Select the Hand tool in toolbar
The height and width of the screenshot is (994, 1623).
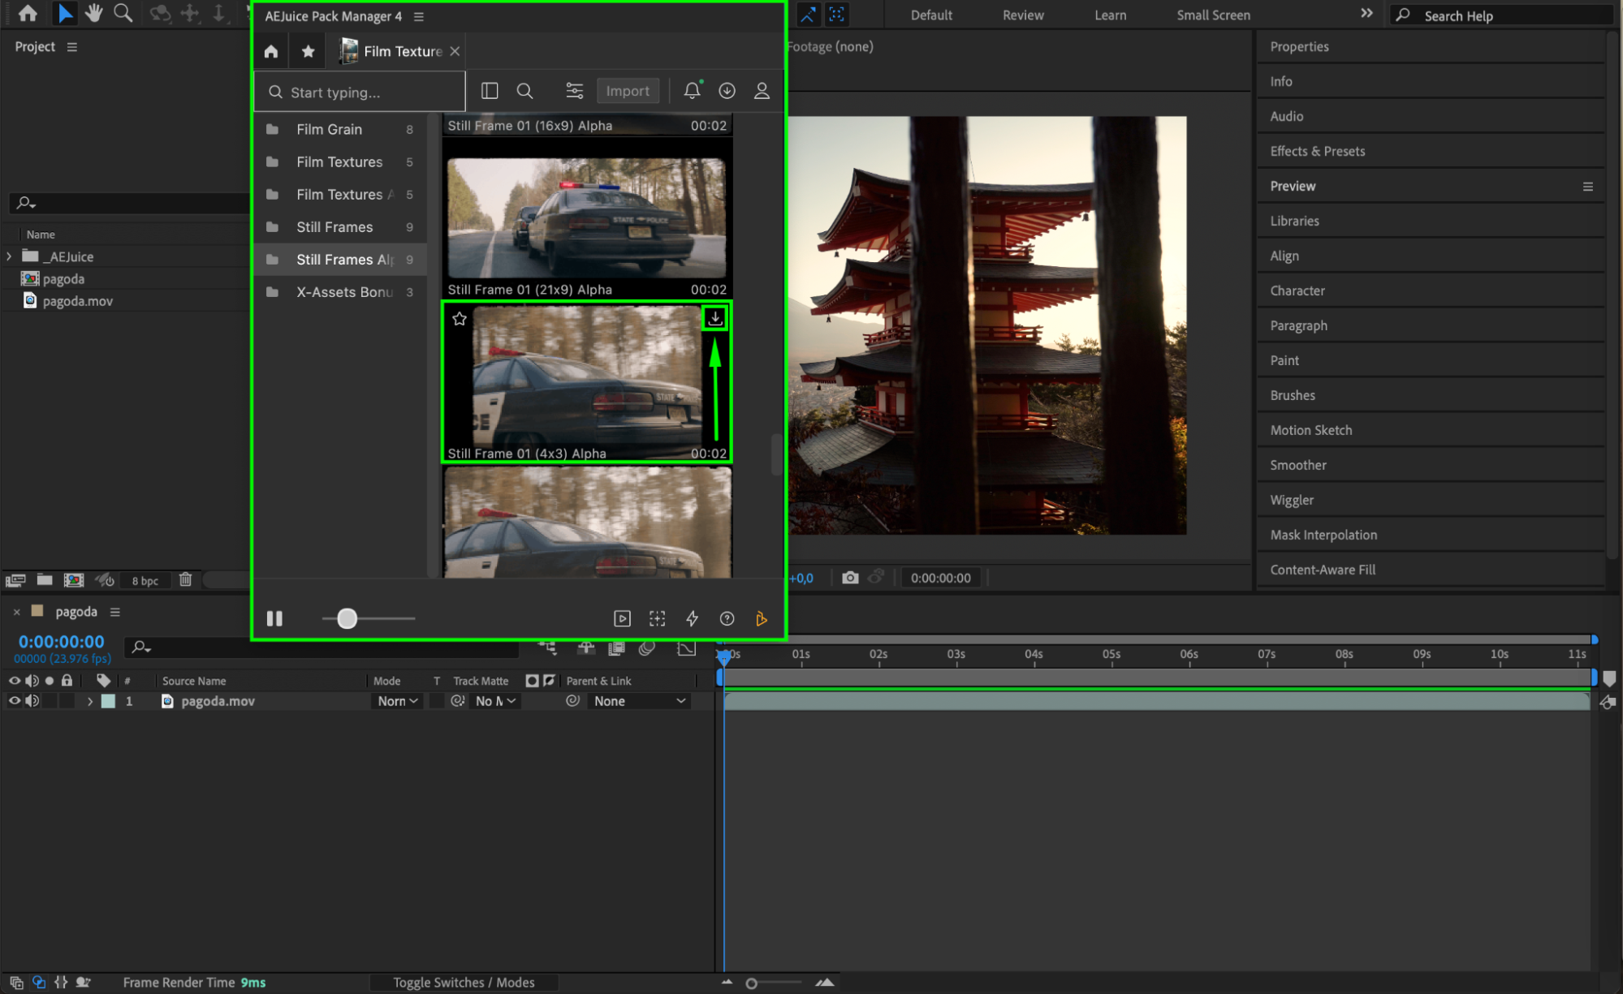pyautogui.click(x=94, y=13)
